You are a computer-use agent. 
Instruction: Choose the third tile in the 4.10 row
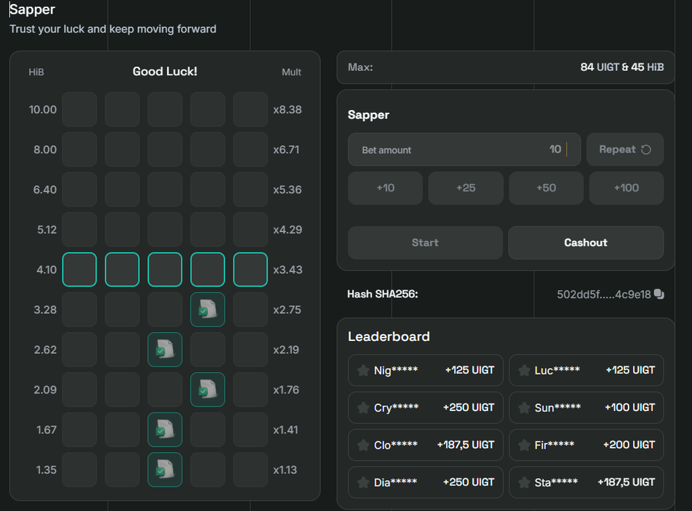[165, 269]
